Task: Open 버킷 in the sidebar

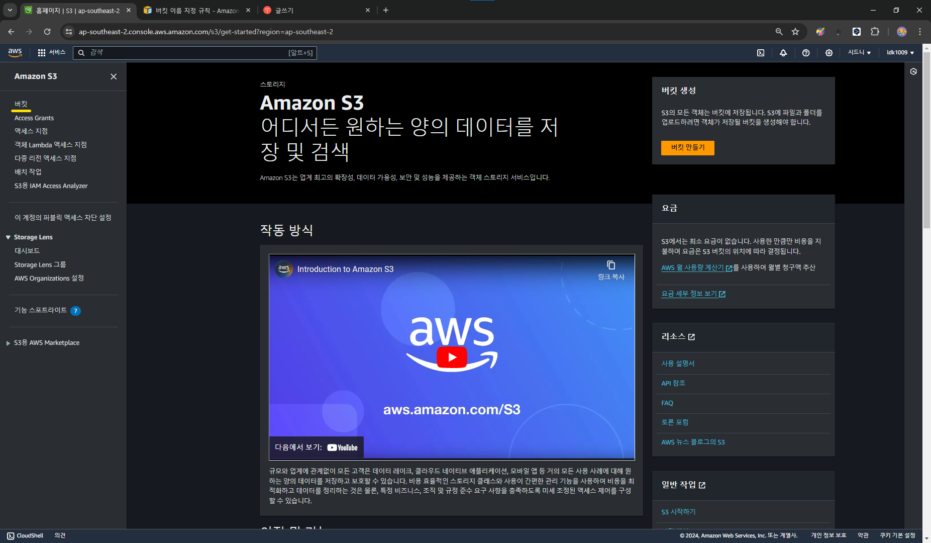Action: [x=21, y=104]
